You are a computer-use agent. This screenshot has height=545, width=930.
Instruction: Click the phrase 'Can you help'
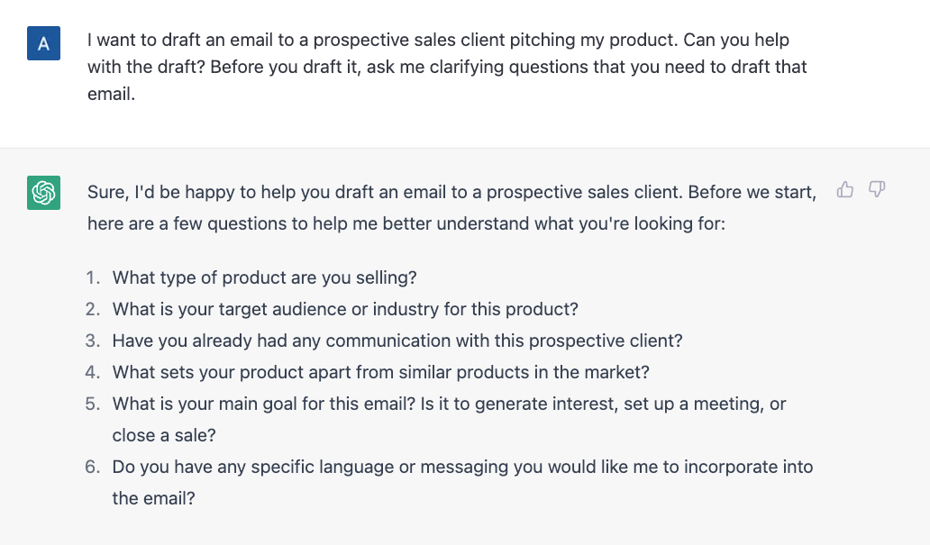pos(736,40)
